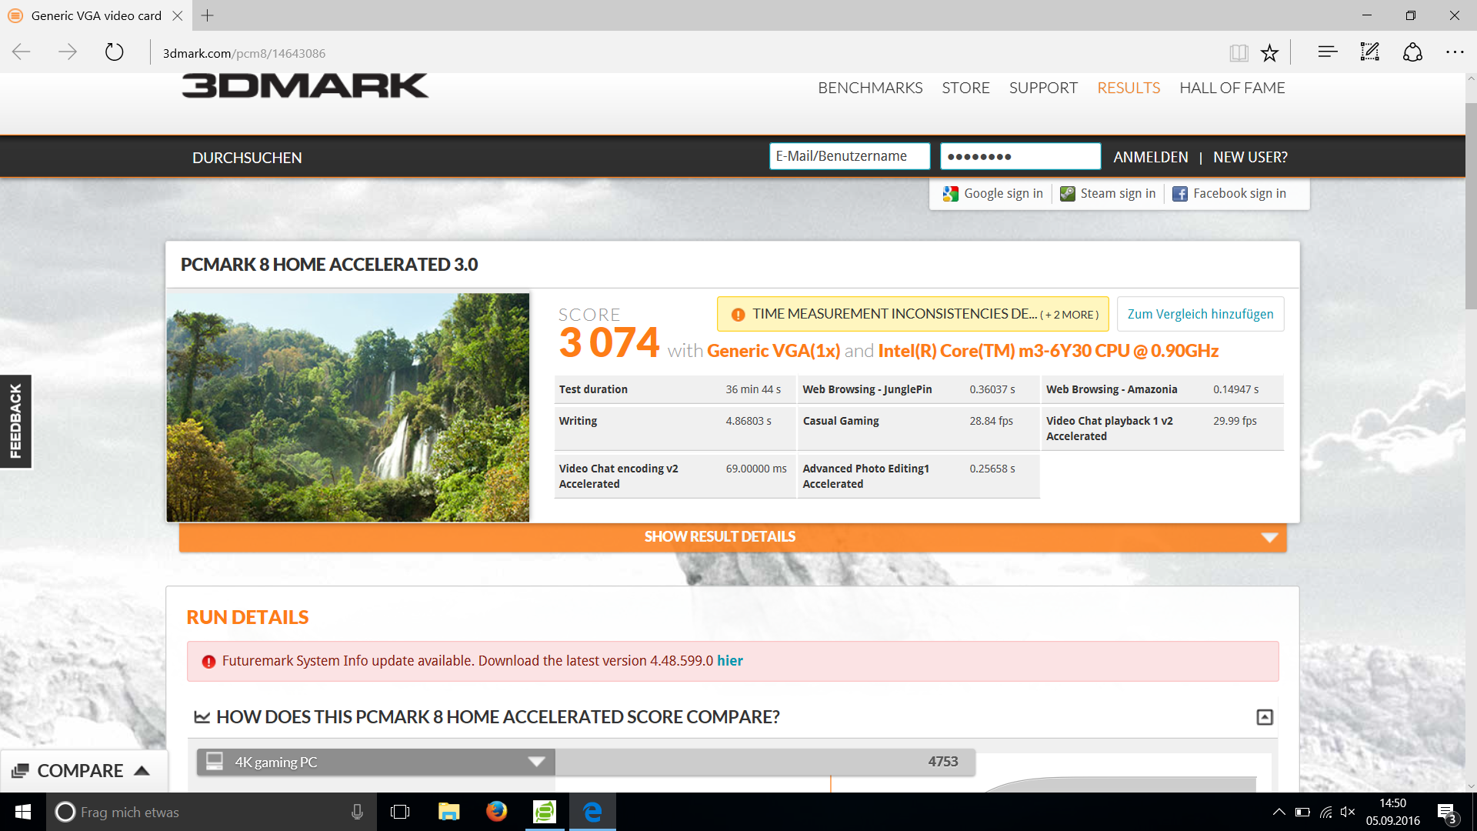Image resolution: width=1477 pixels, height=831 pixels.
Task: Click the Generic VGA(1x) link
Action: [773, 351]
